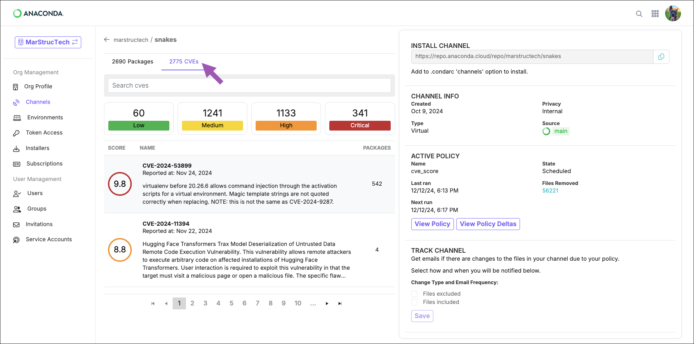694x344 pixels.
Task: Go to page 5
Action: click(x=231, y=304)
